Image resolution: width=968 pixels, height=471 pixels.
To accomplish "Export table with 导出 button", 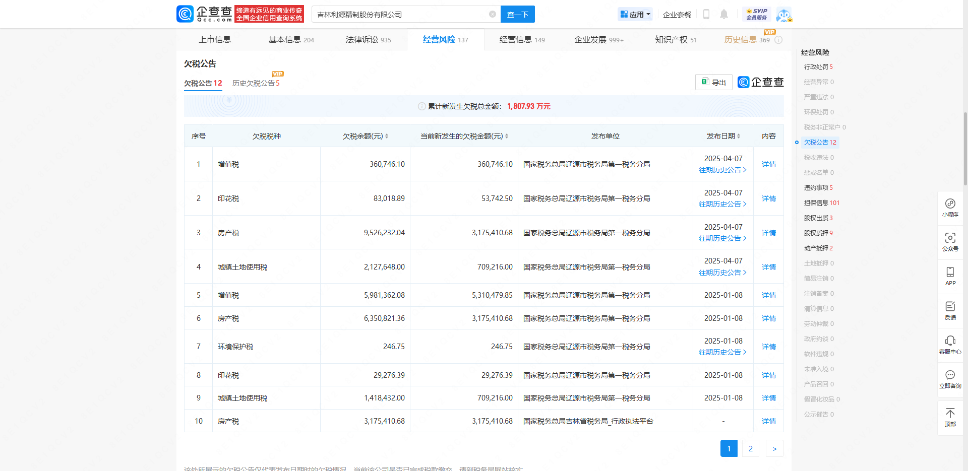I will click(x=714, y=82).
